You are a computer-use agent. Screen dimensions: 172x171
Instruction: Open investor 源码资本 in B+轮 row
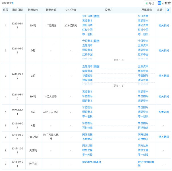click(x=88, y=101)
